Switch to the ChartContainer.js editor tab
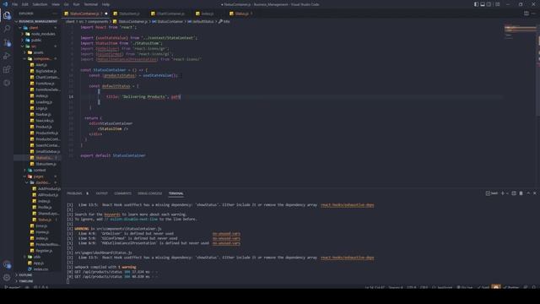The height and width of the screenshot is (304, 540). (x=170, y=14)
